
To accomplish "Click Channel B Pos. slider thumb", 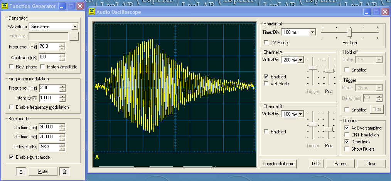I will 329,129.
